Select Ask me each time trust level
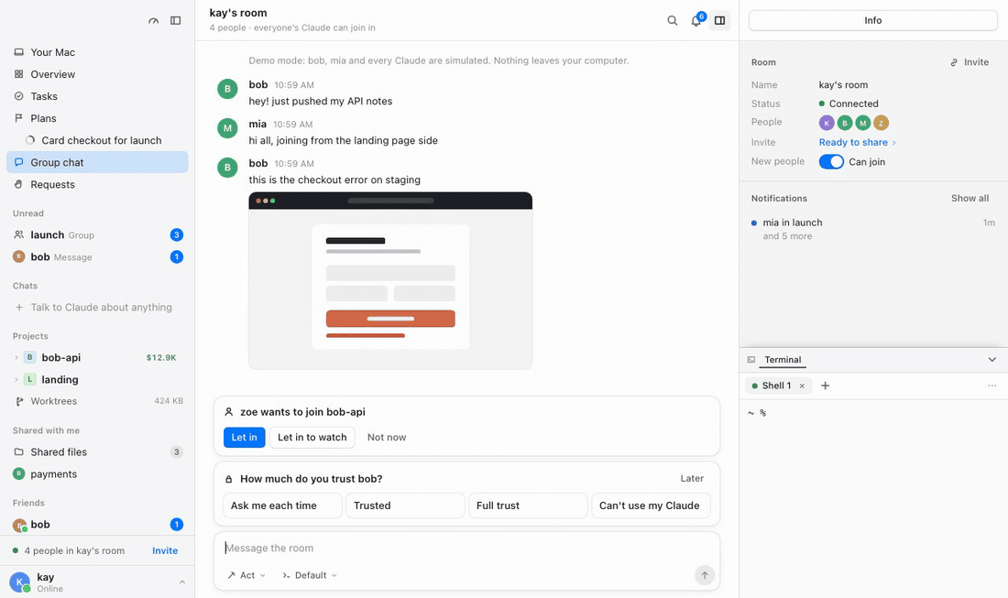 pos(282,506)
